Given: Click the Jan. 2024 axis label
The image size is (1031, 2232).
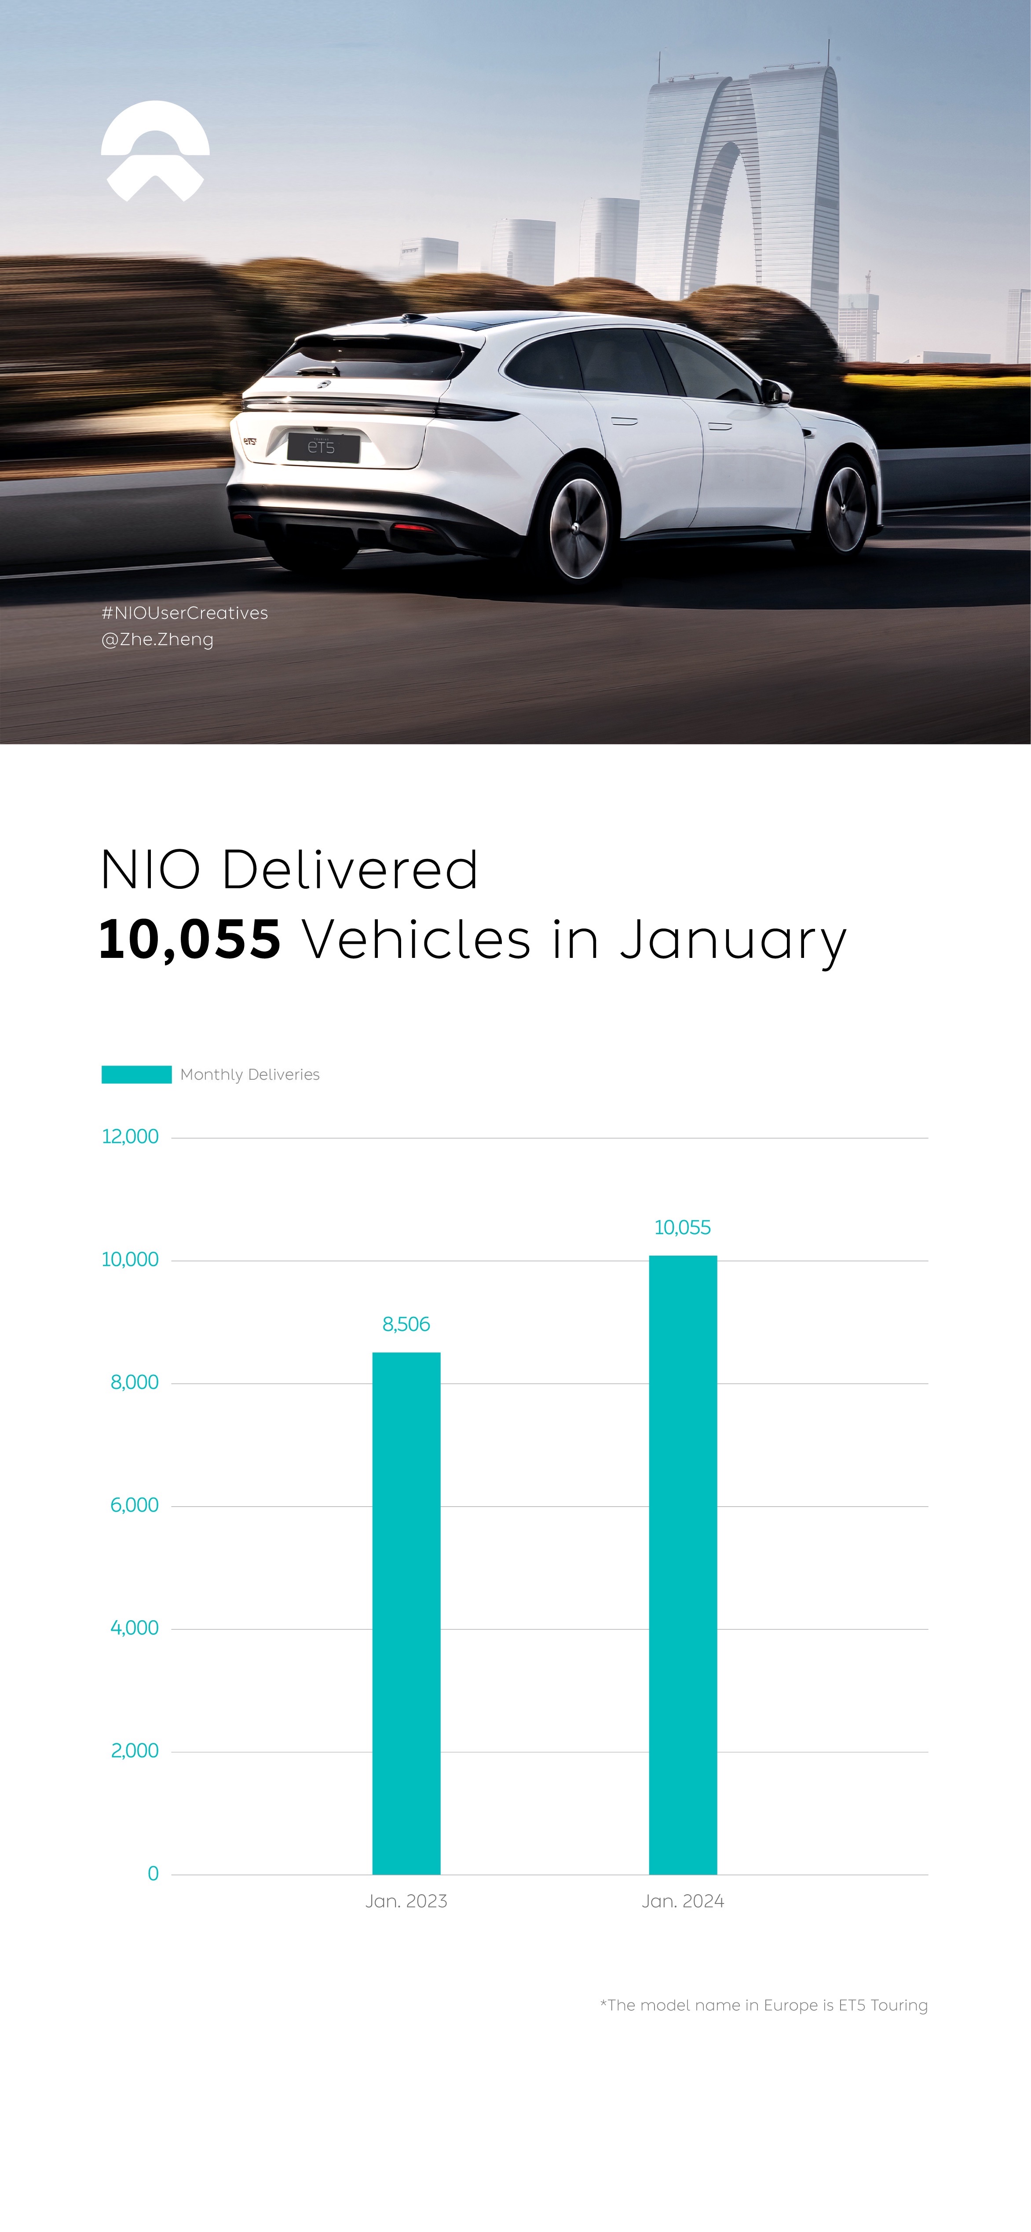Looking at the screenshot, I should (x=683, y=1901).
